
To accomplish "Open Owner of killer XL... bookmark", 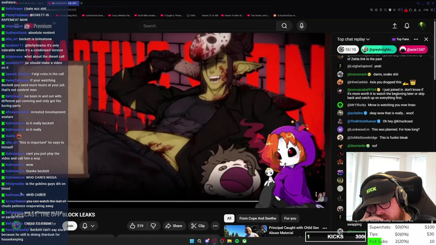I will pyautogui.click(x=232, y=15).
